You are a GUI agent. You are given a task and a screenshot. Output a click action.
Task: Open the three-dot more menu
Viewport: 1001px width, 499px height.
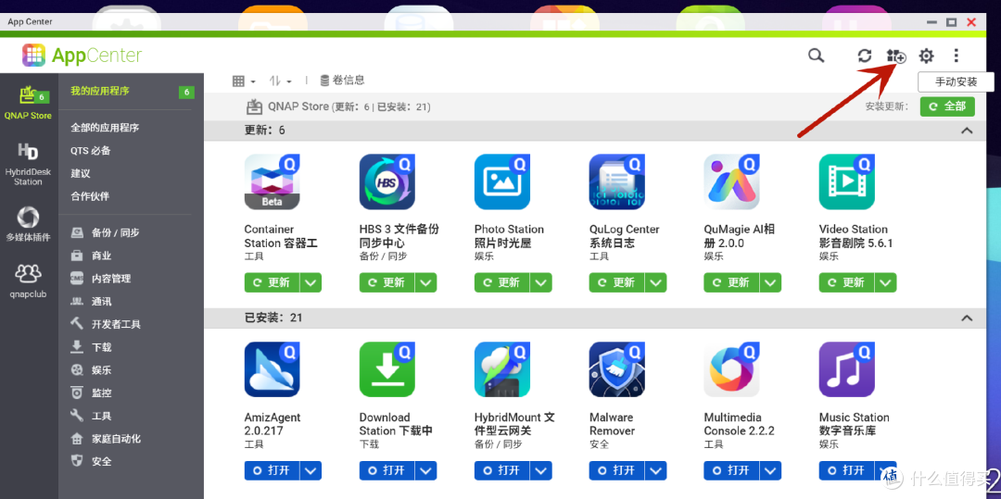[x=956, y=56]
